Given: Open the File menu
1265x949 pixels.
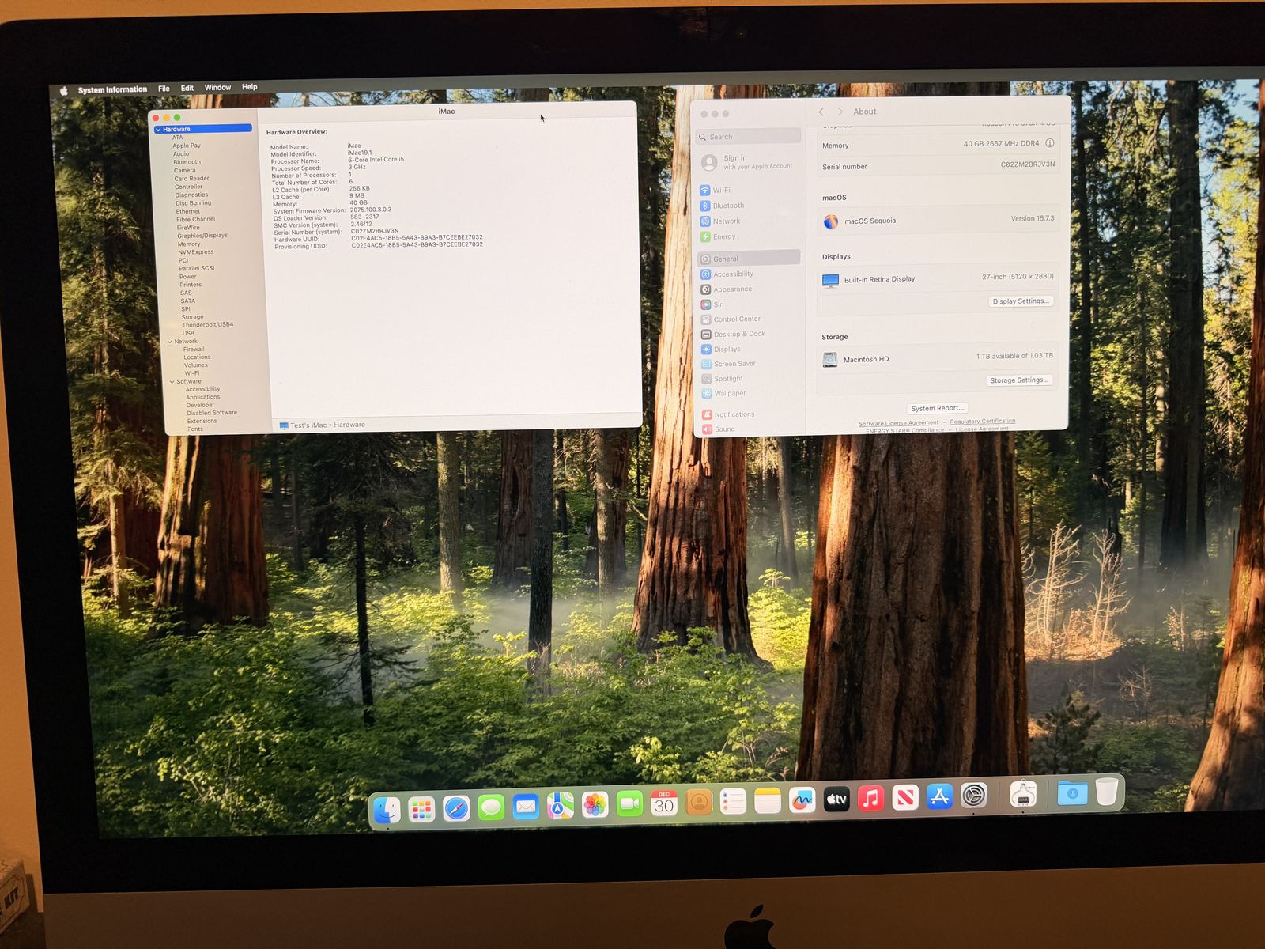Looking at the screenshot, I should (x=164, y=89).
